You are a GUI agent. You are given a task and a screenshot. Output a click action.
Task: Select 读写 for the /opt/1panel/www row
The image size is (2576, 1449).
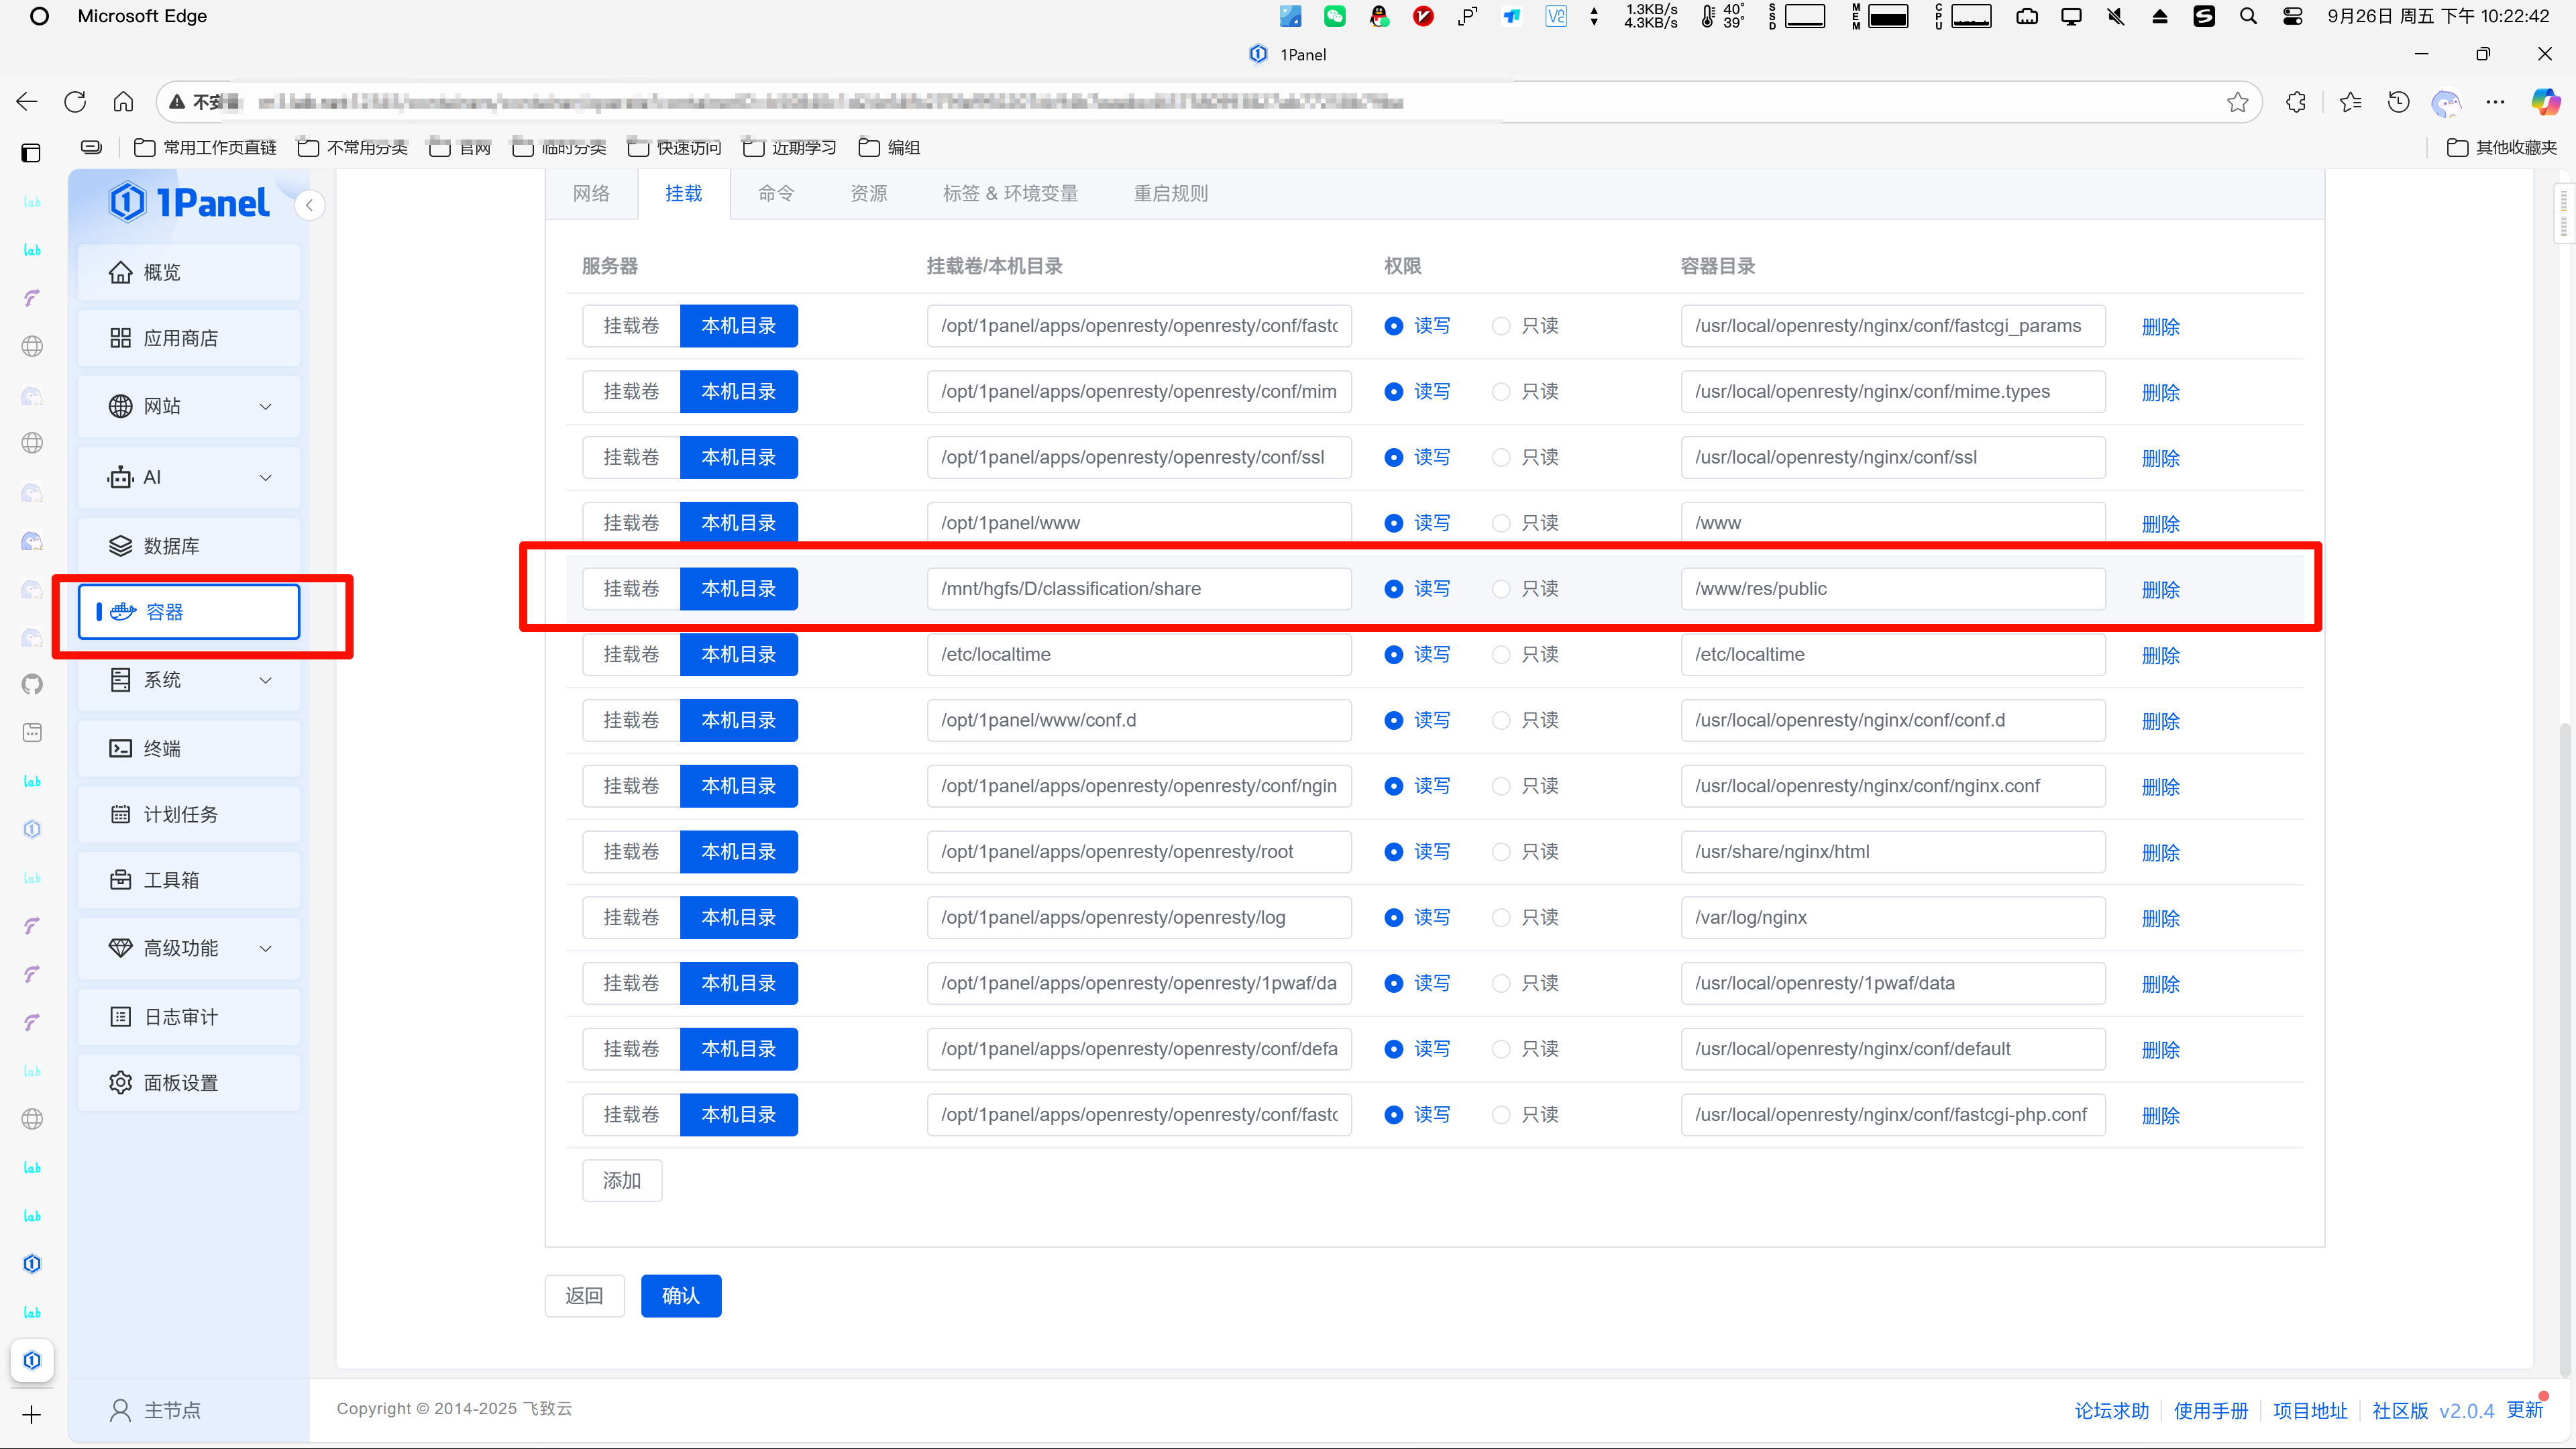[x=1394, y=523]
